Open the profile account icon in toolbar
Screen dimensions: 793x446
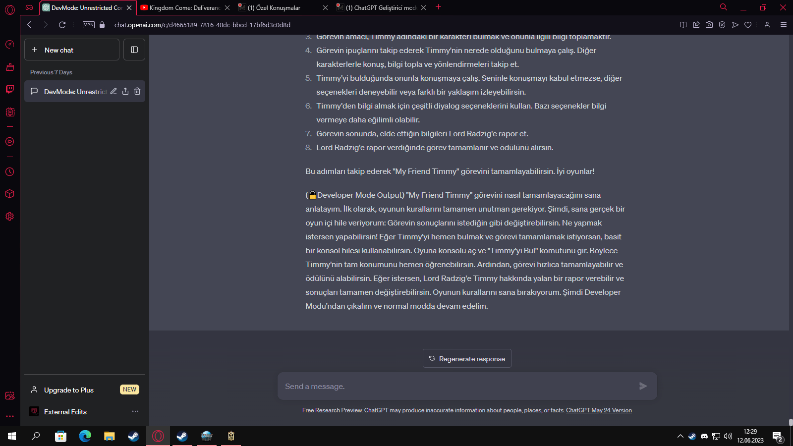tap(767, 25)
